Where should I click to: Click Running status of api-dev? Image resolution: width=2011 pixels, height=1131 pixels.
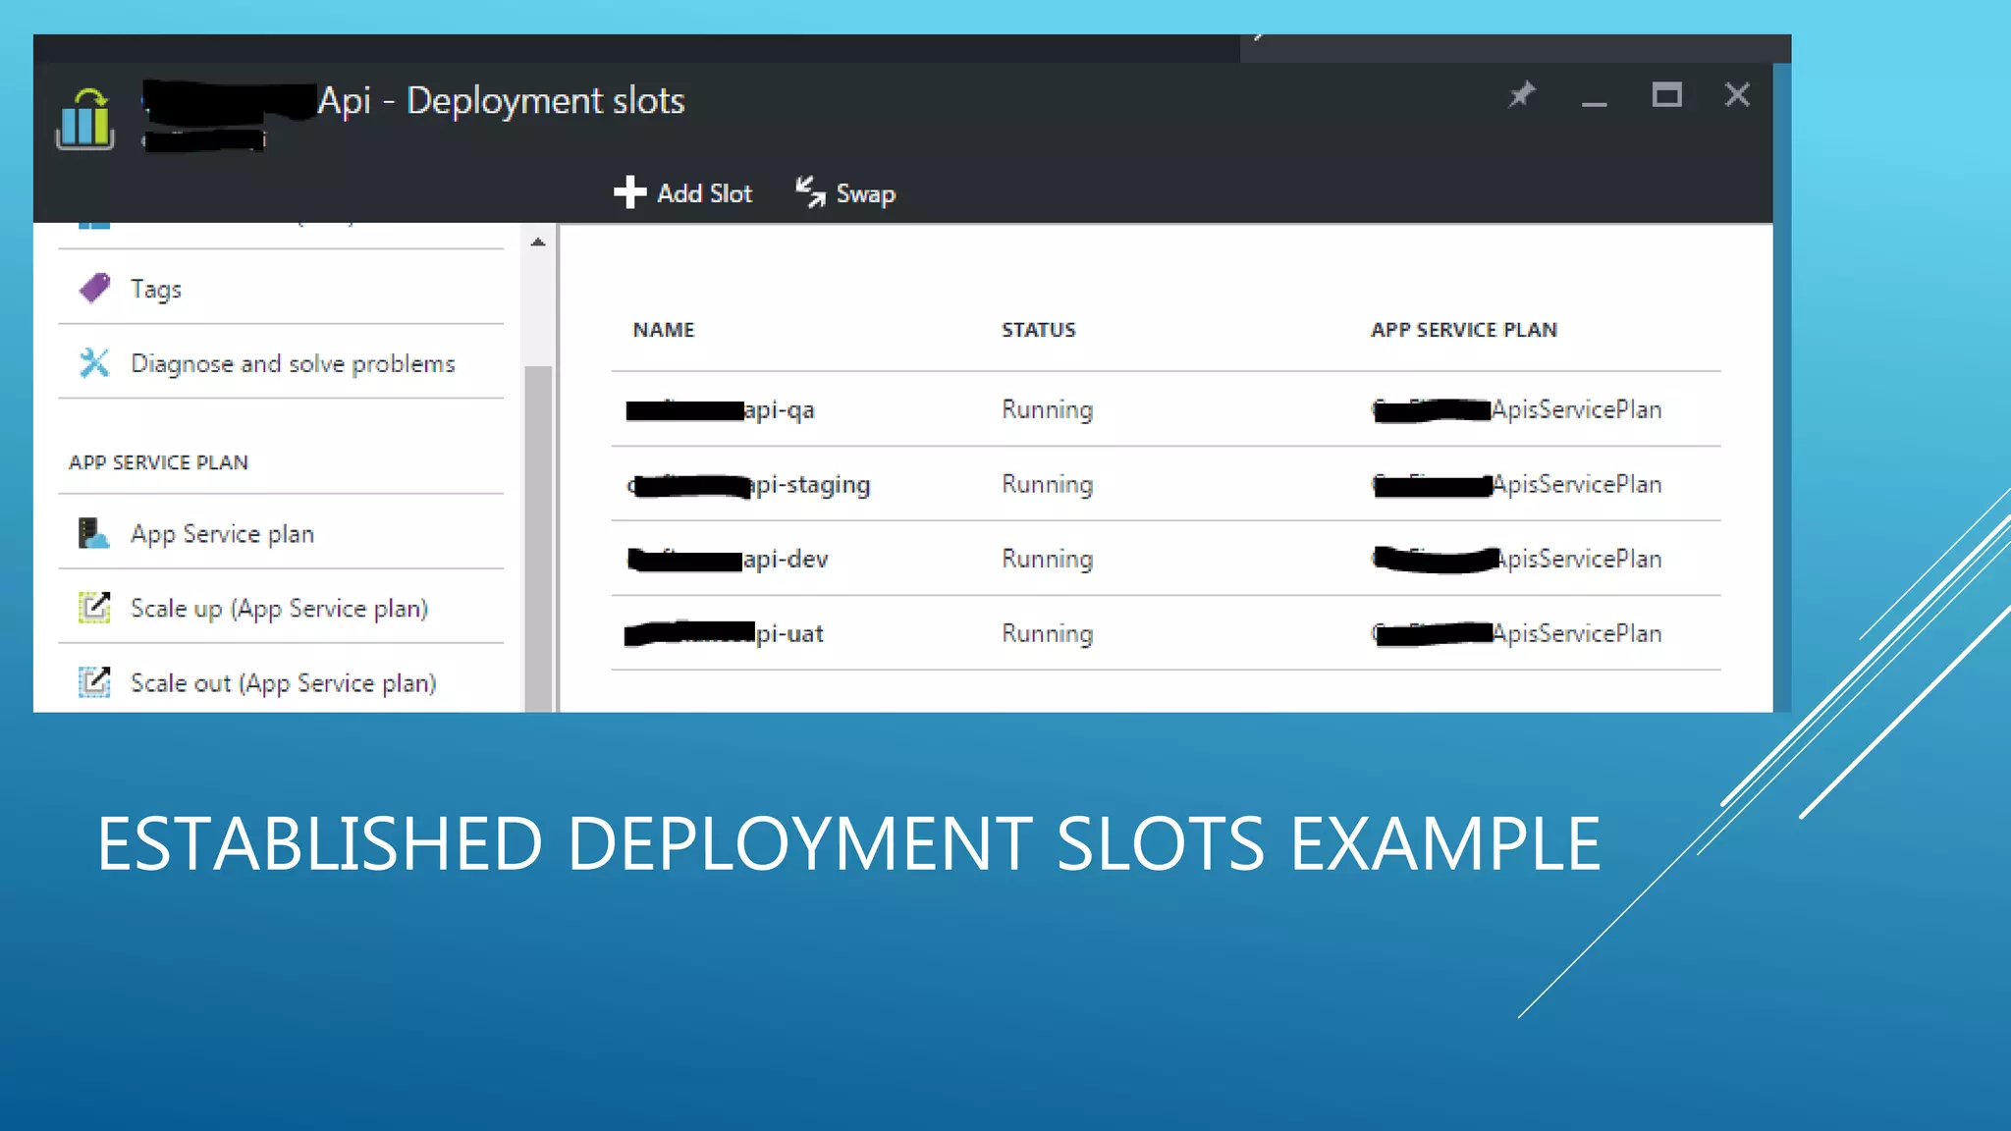click(1047, 559)
